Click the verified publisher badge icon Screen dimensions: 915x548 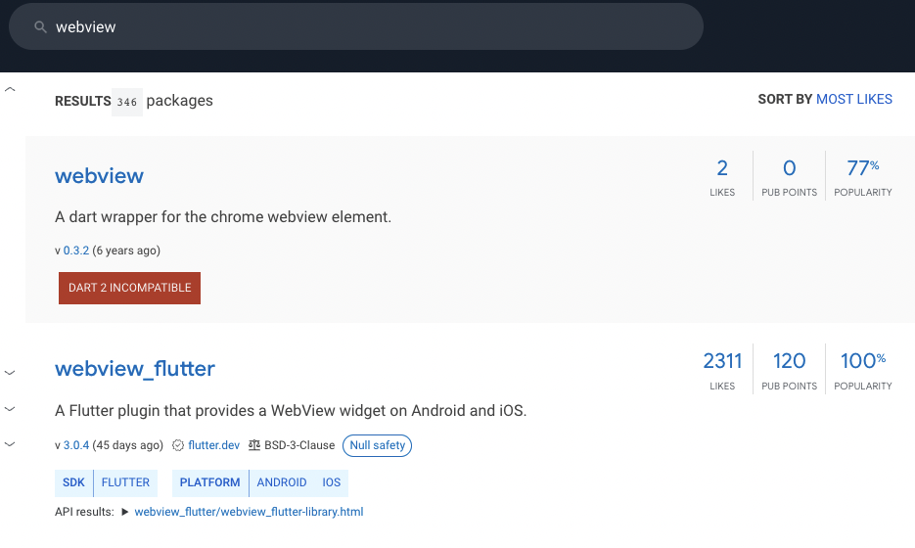tap(178, 445)
